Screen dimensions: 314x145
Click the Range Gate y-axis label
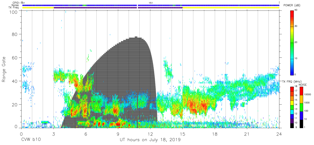coord(4,69)
